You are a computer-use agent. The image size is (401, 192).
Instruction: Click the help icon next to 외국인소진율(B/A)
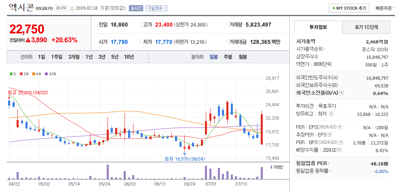point(342,93)
